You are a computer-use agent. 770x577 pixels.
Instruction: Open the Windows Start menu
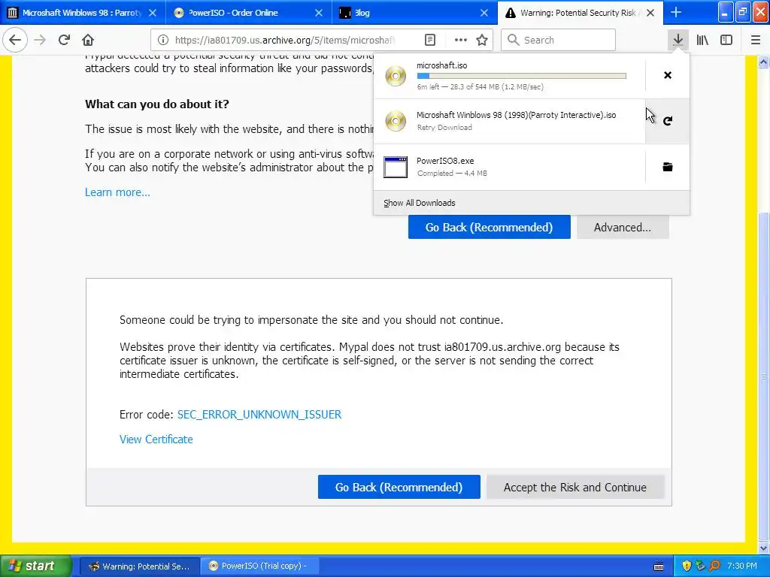coord(36,566)
